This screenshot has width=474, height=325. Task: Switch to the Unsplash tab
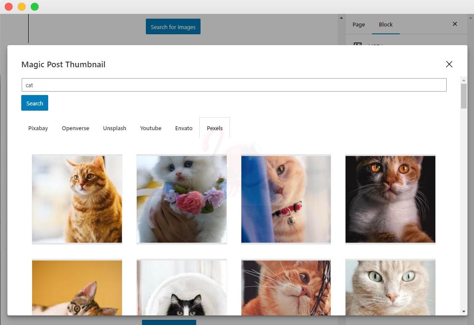(x=115, y=128)
